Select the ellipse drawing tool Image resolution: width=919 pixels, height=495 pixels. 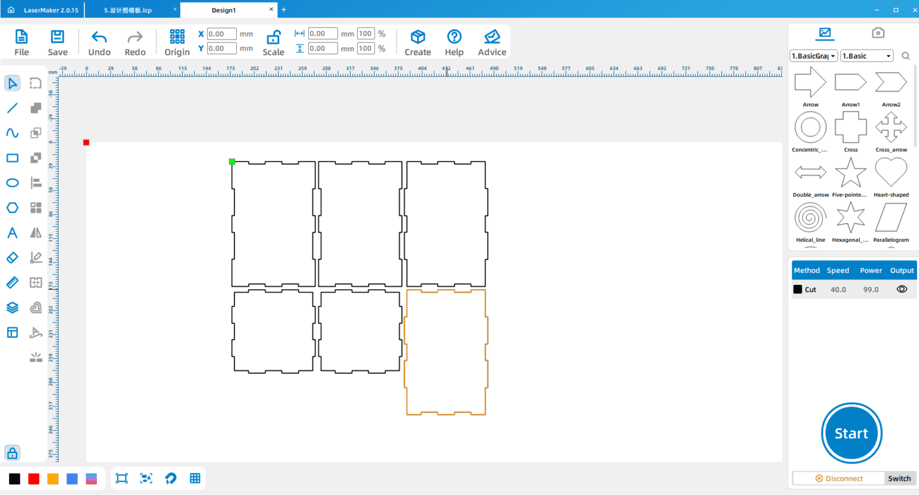pyautogui.click(x=13, y=183)
